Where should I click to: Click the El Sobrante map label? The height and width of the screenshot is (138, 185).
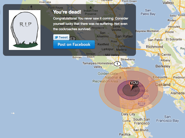point(174,39)
